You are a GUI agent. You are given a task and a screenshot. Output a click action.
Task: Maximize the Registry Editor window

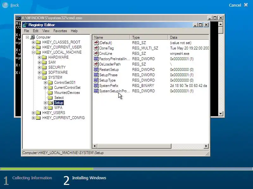201,25
